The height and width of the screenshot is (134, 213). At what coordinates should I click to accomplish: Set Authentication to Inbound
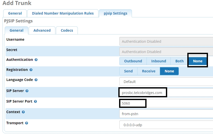[x=158, y=61]
